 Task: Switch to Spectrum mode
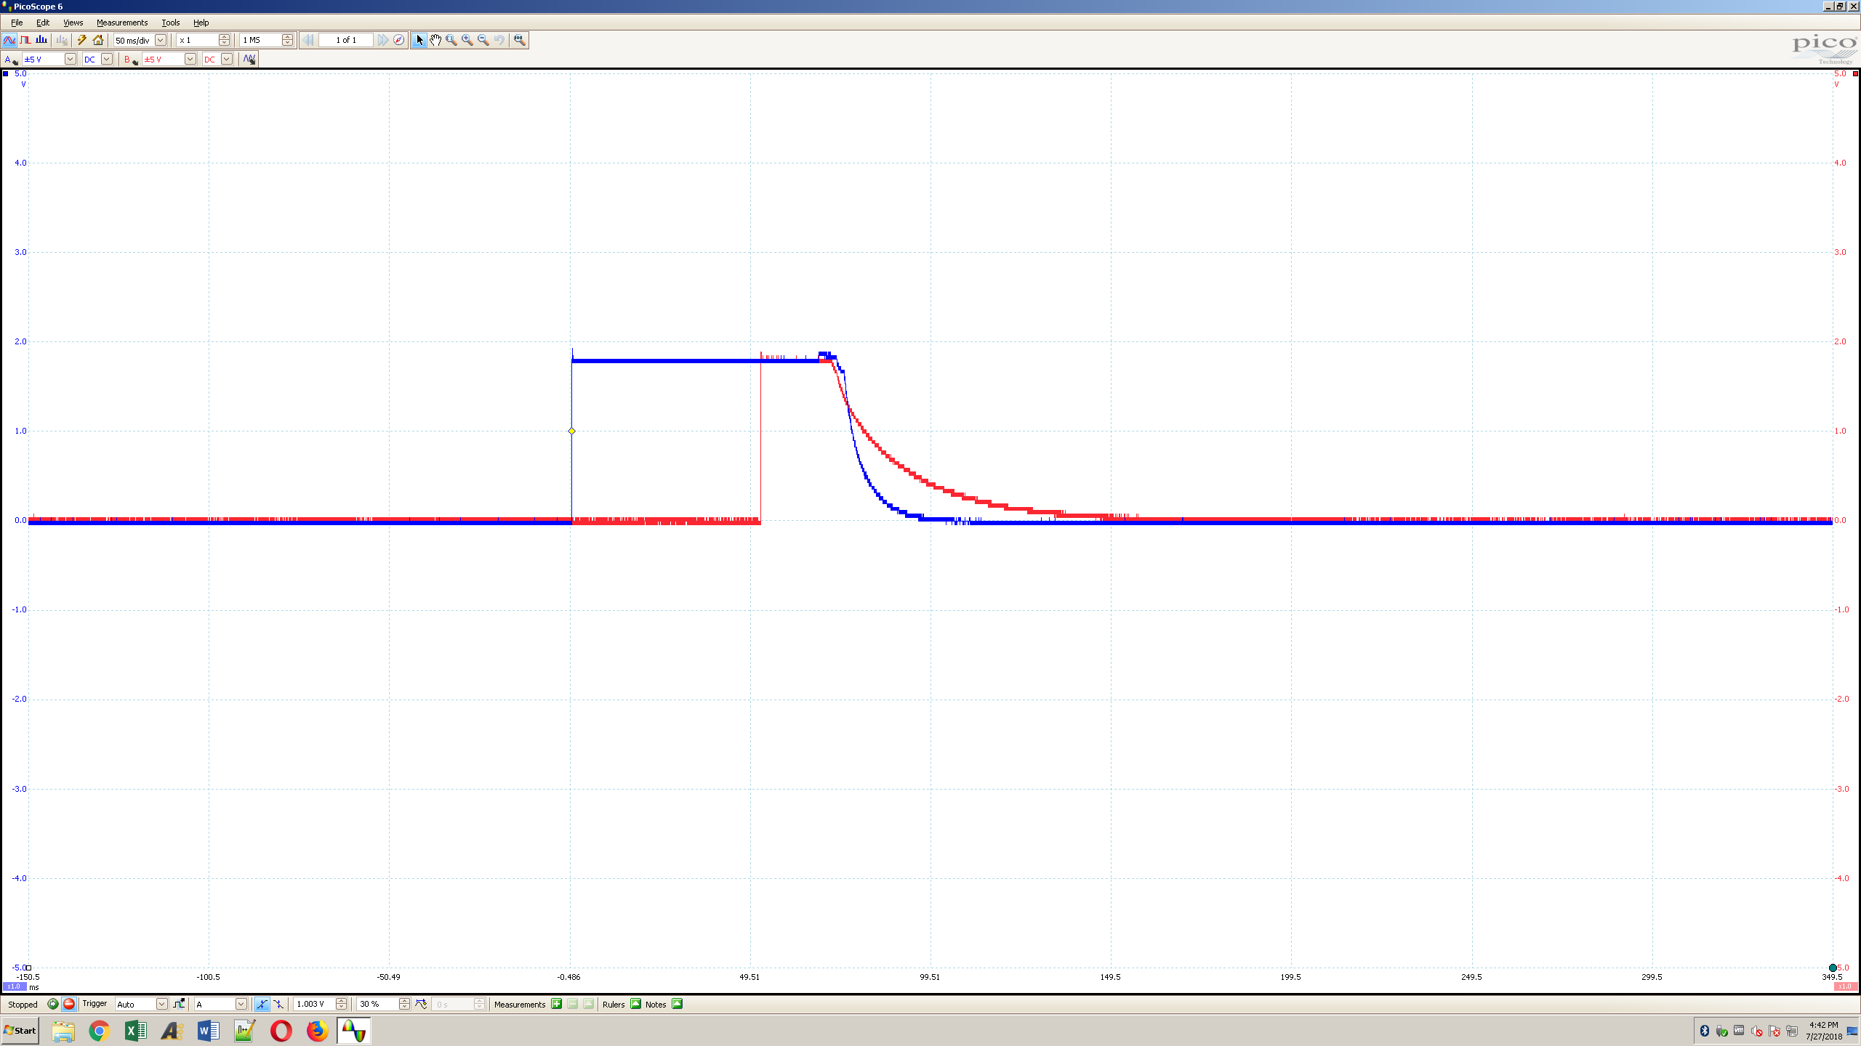41,40
